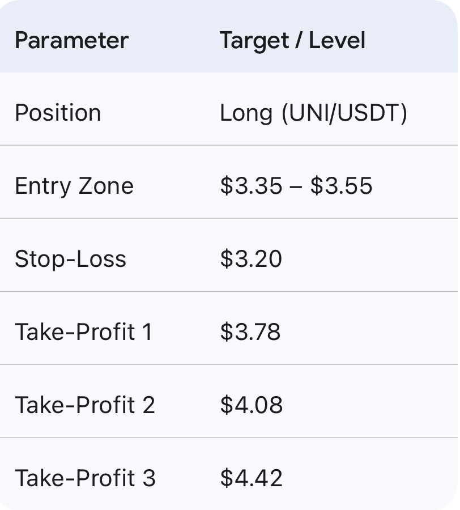The image size is (460, 510).
Task: Select the Stop-Loss row label
Action: point(70,259)
